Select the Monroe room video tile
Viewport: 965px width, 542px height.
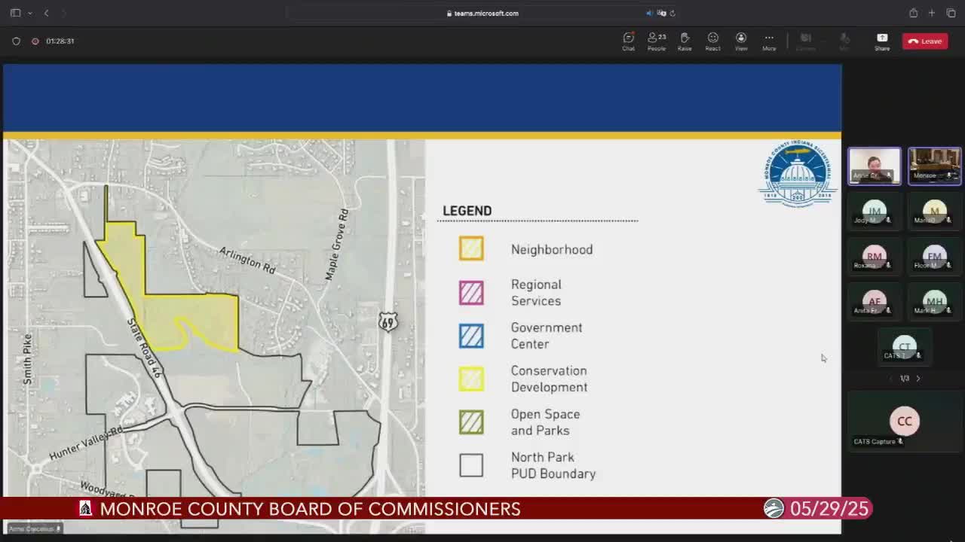pos(935,166)
